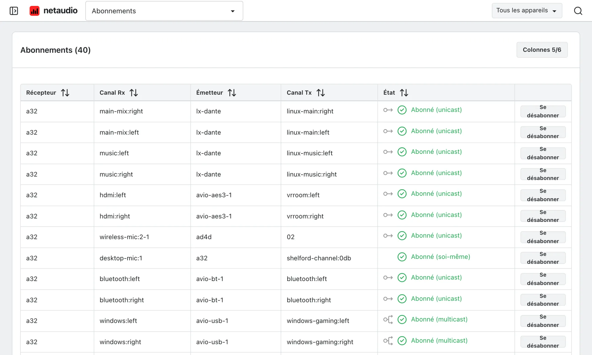Click green check icon in desktop-mic:1 row

[x=402, y=257]
